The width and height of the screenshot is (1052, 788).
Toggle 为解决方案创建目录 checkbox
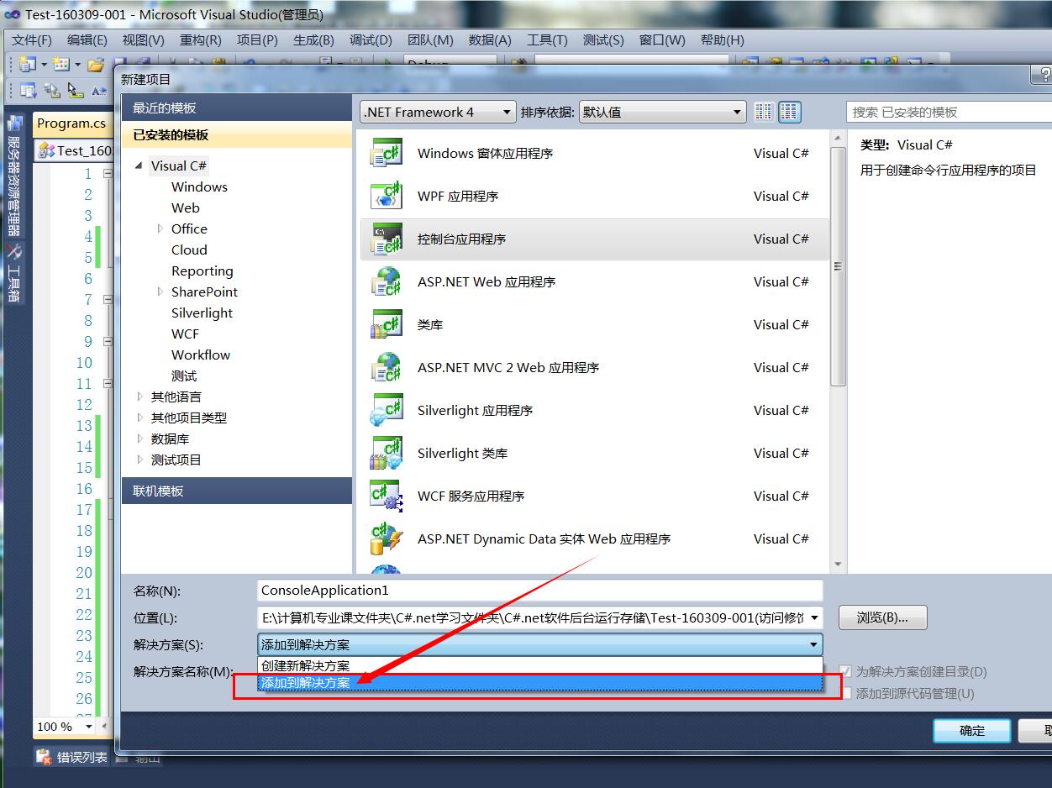845,671
